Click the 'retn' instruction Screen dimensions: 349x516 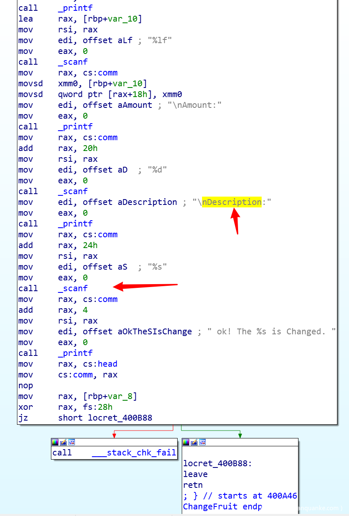(x=193, y=485)
